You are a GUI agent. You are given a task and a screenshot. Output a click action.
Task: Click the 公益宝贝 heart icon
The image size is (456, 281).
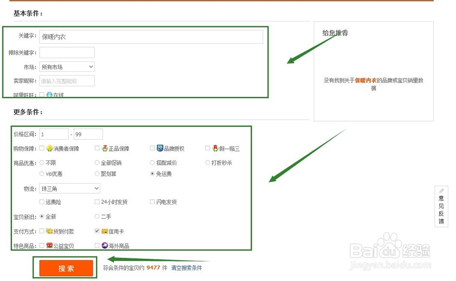tap(48, 245)
